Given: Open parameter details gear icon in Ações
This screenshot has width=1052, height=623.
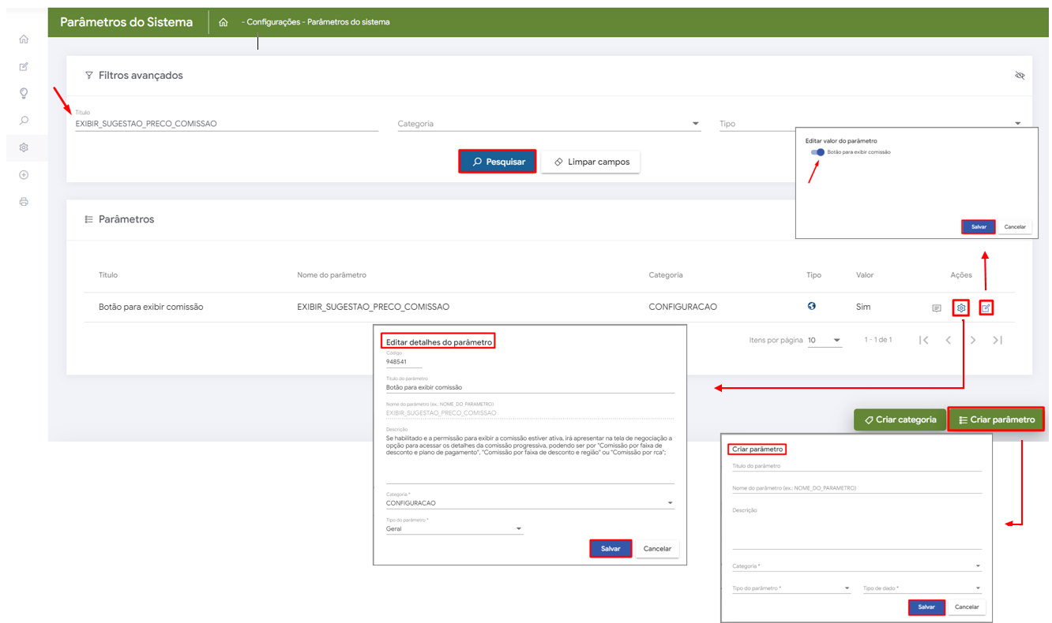Looking at the screenshot, I should pyautogui.click(x=961, y=308).
